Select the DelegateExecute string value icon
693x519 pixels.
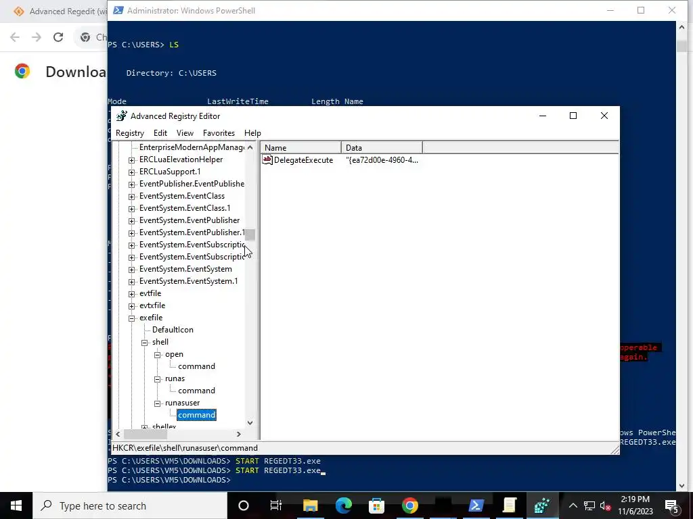point(267,159)
